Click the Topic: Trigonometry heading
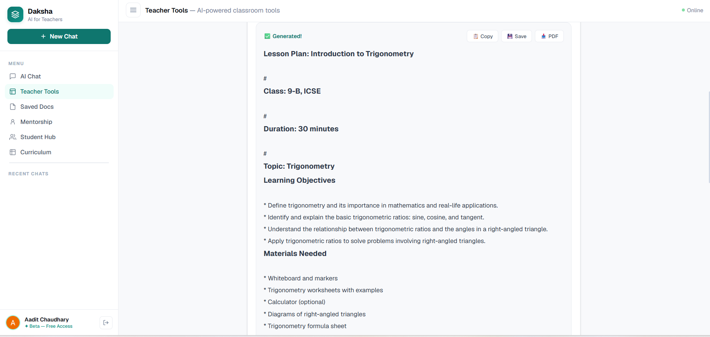 (x=299, y=166)
